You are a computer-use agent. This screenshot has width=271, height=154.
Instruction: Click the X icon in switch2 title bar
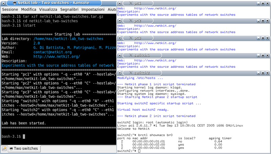coord(131,73)
